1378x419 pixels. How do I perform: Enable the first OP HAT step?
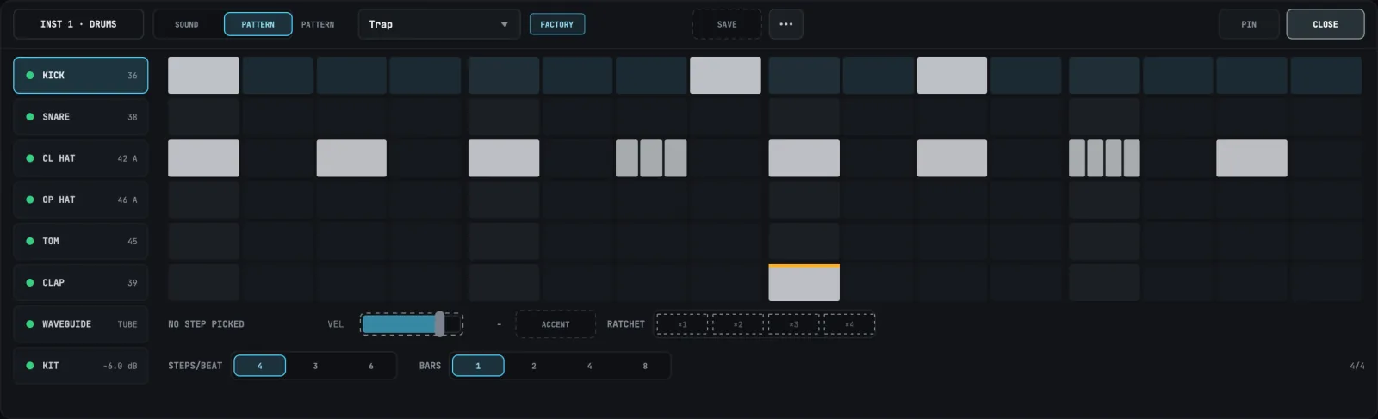pos(203,200)
